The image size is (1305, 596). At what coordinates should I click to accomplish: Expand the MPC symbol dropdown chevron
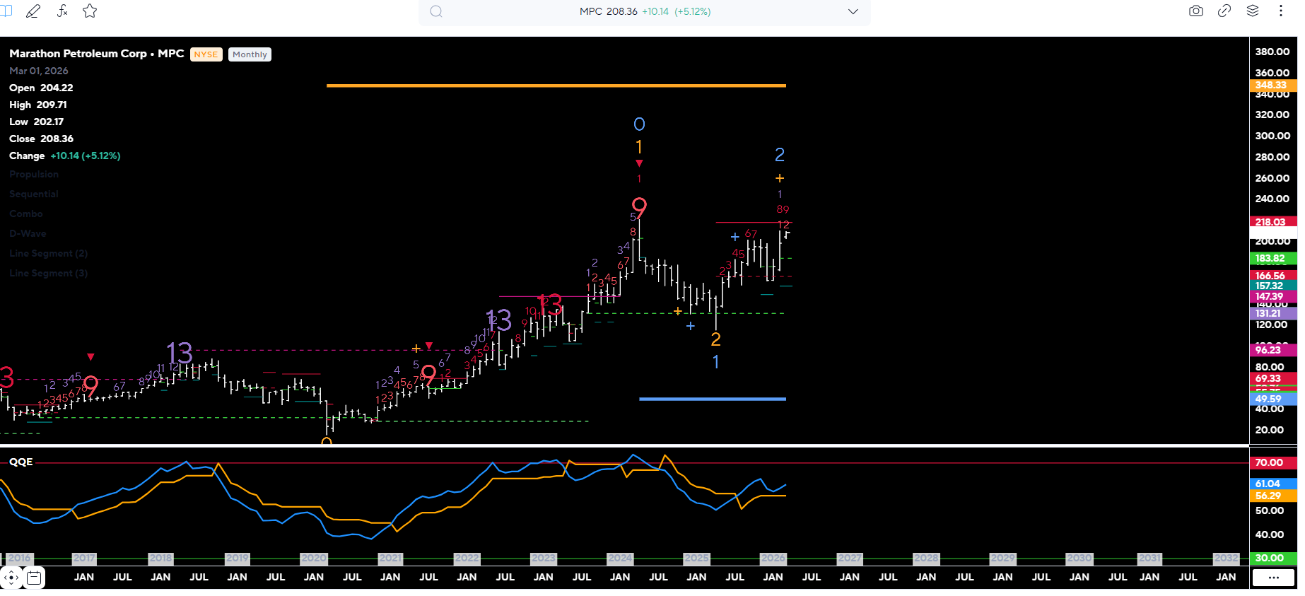[x=853, y=12]
